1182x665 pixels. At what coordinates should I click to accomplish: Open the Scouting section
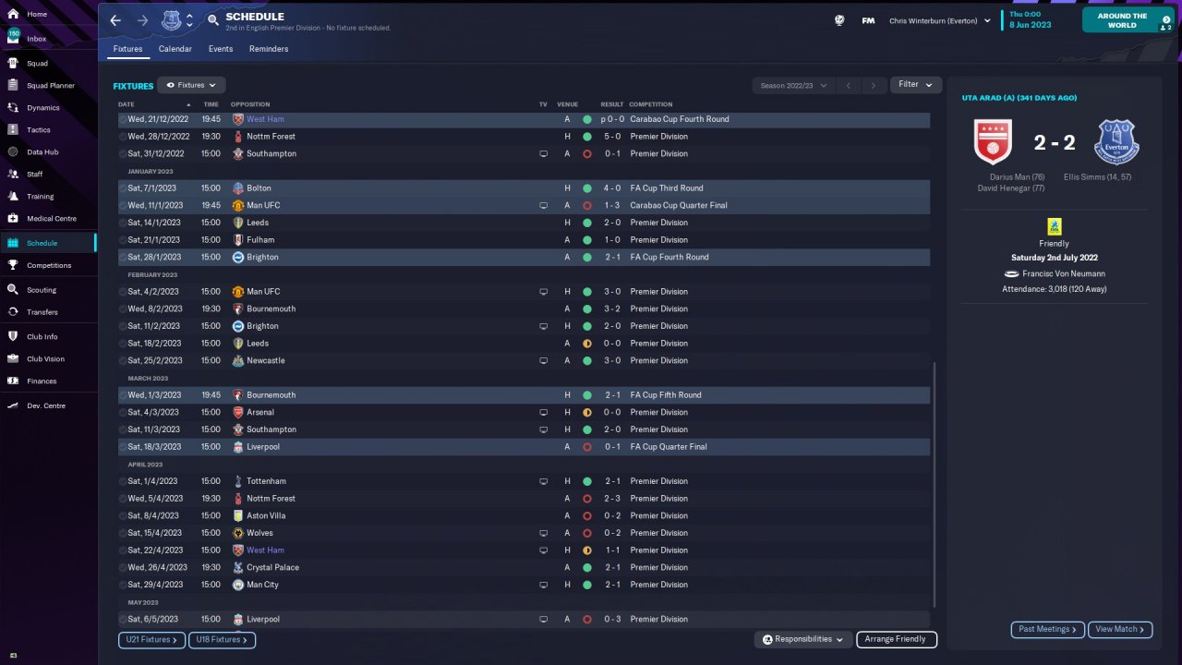tap(42, 290)
